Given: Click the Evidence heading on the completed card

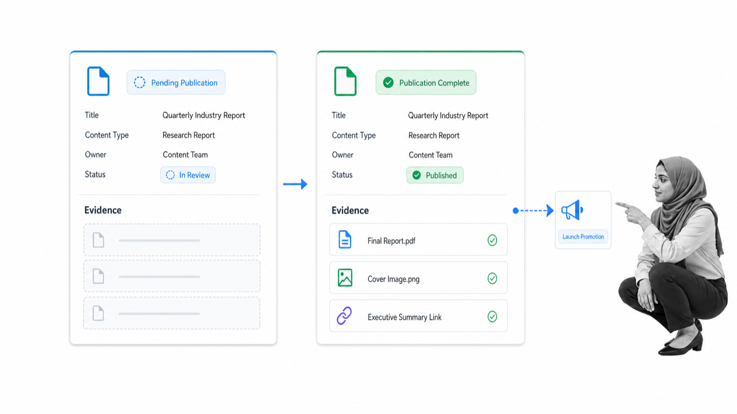Looking at the screenshot, I should click(350, 210).
